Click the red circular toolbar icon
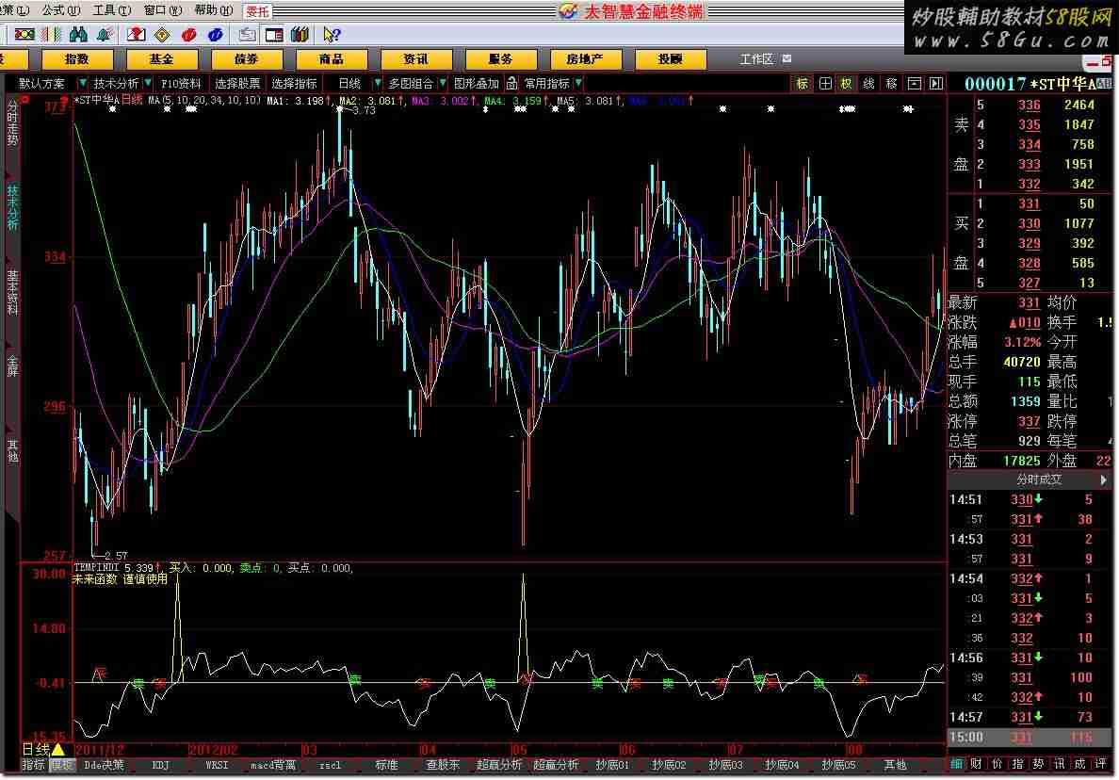Viewport: 1119px width, 780px height. (189, 34)
